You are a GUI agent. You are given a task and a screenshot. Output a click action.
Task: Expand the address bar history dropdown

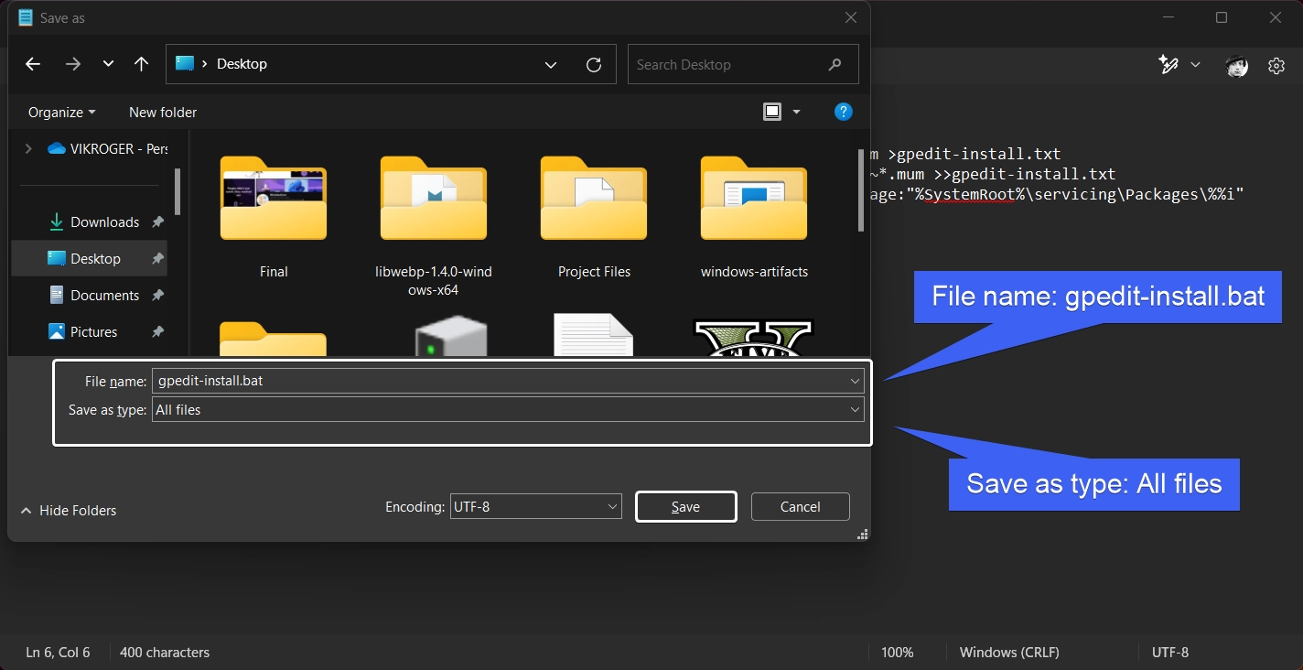(x=551, y=65)
